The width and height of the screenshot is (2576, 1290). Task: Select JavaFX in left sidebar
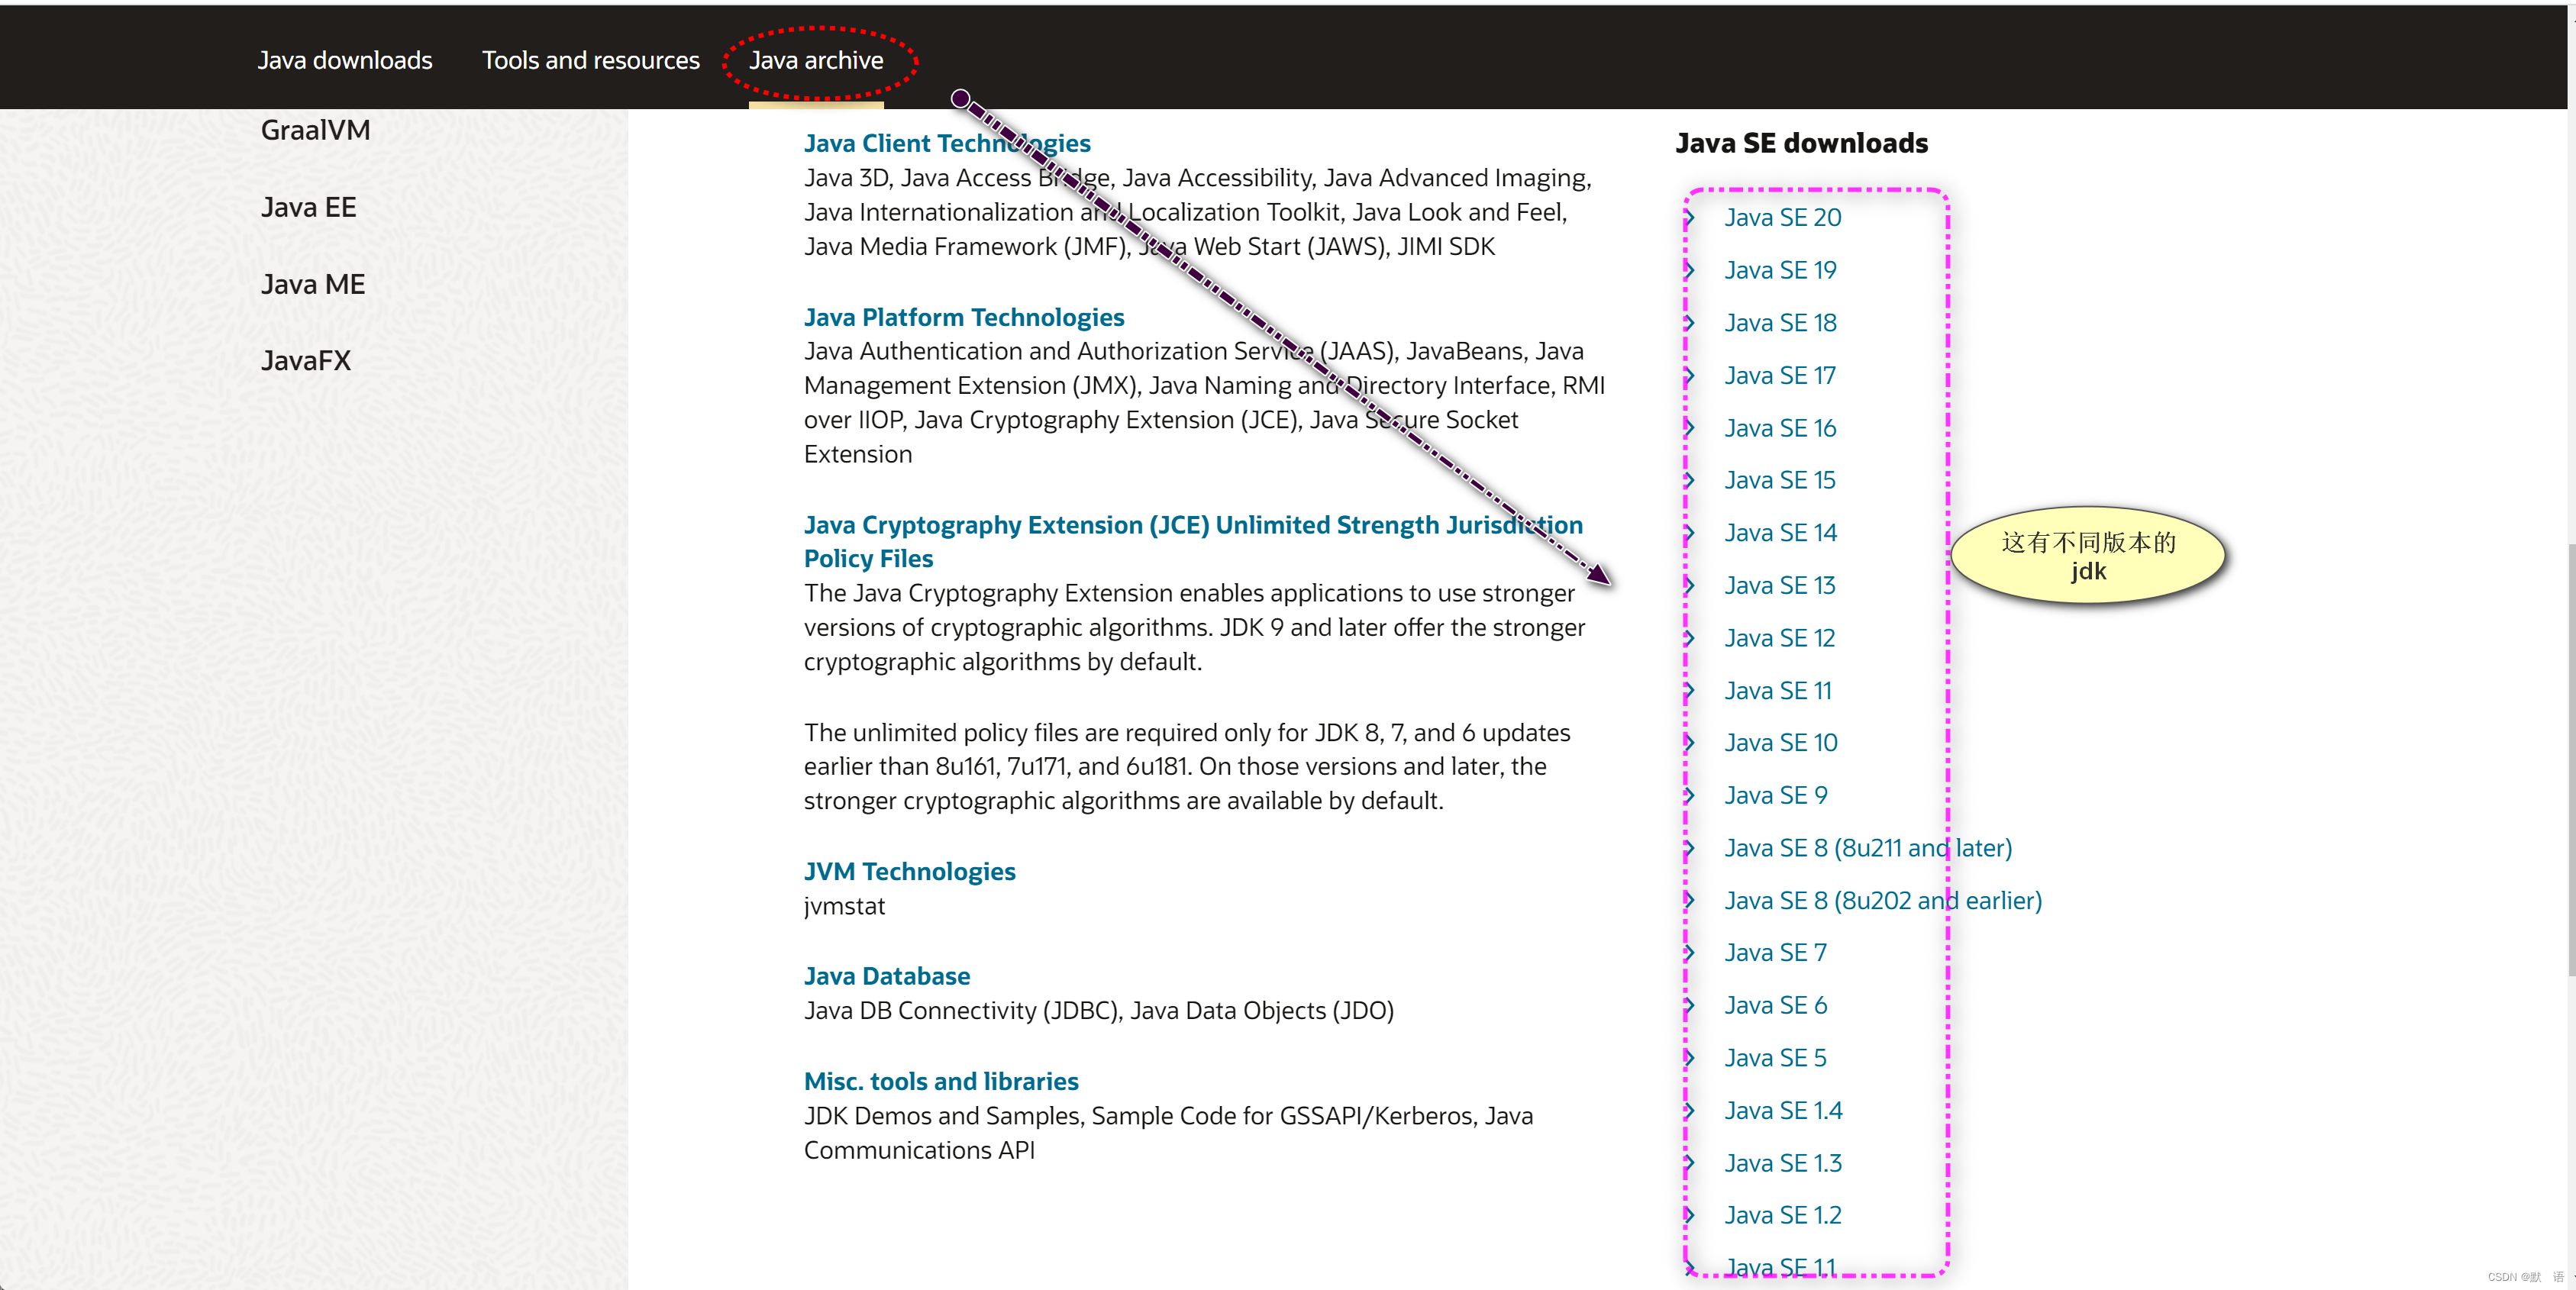tap(305, 361)
